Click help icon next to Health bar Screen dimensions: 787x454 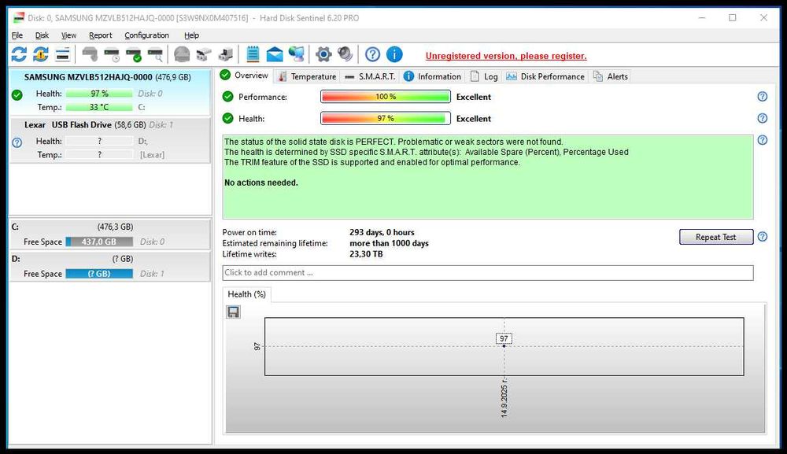[763, 118]
